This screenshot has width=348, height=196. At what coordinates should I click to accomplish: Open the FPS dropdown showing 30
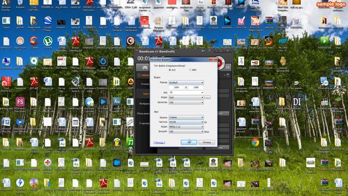[186, 93]
